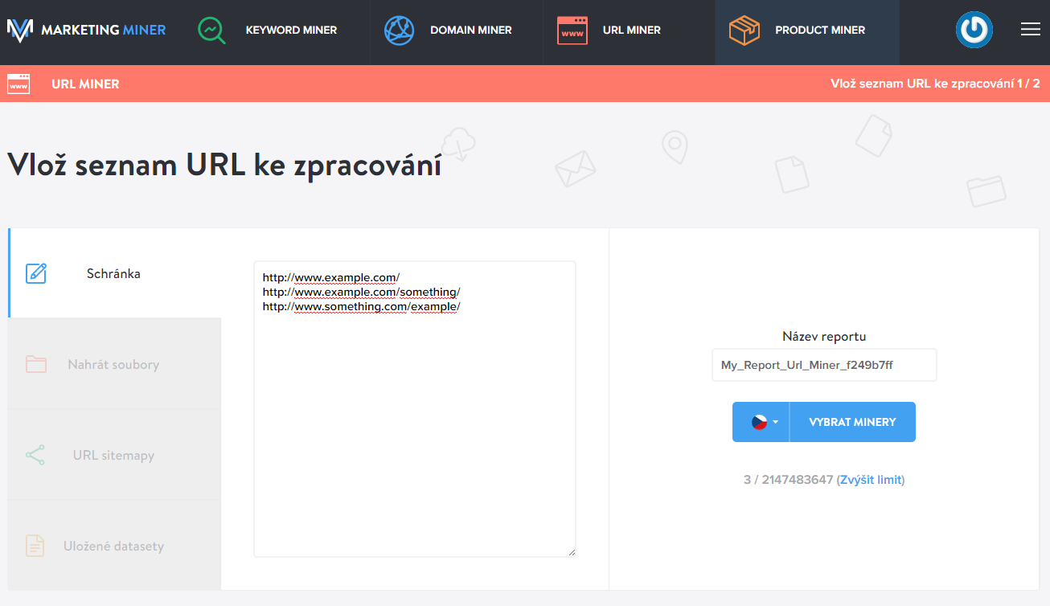Open the hamburger menu
Screen dimensions: 1050x606
click(x=1030, y=30)
